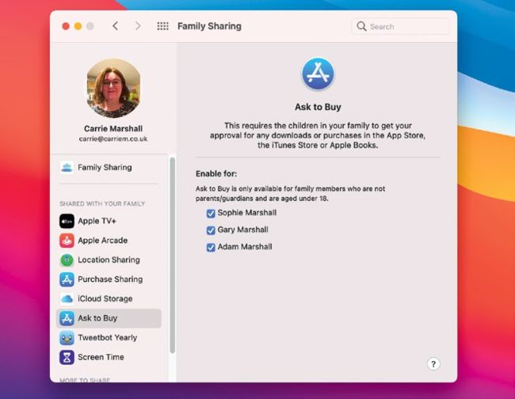Select the Tweetbot Yearly icon
The height and width of the screenshot is (399, 515).
[67, 338]
